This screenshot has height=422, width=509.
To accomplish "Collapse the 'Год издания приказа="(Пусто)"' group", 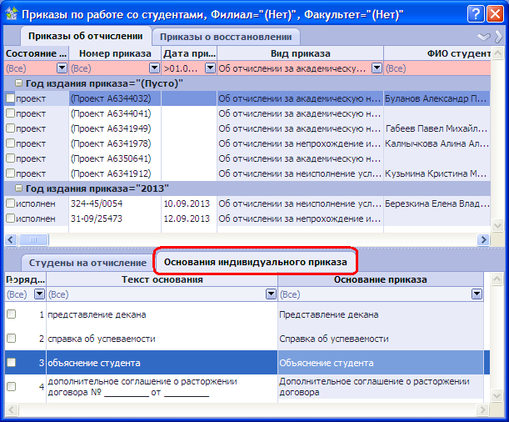I will coord(19,83).
